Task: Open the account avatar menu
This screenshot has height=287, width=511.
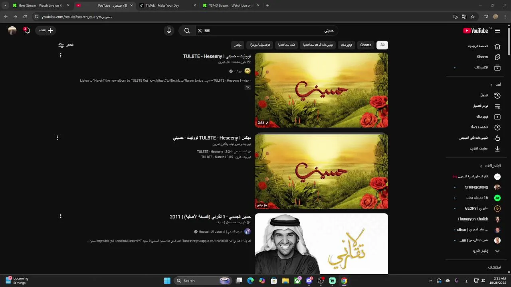Action: [x=12, y=31]
